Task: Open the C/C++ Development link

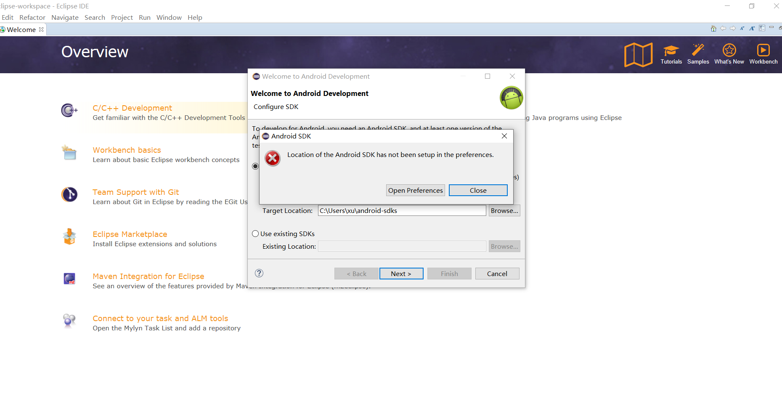Action: click(x=132, y=108)
